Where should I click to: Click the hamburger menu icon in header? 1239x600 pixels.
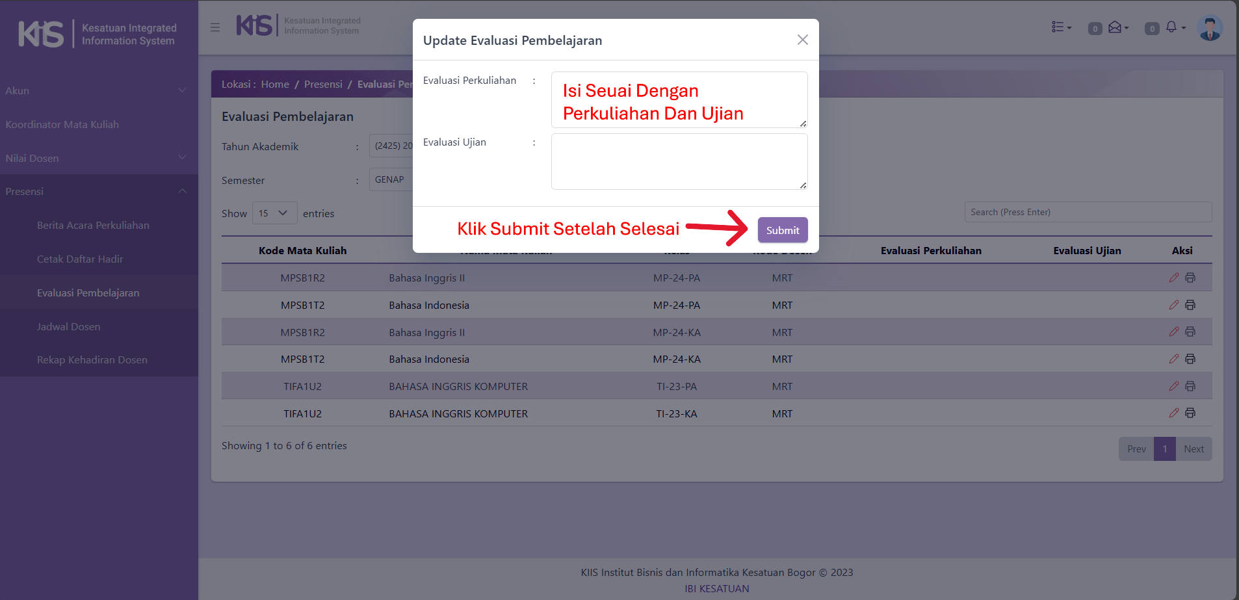tap(215, 27)
